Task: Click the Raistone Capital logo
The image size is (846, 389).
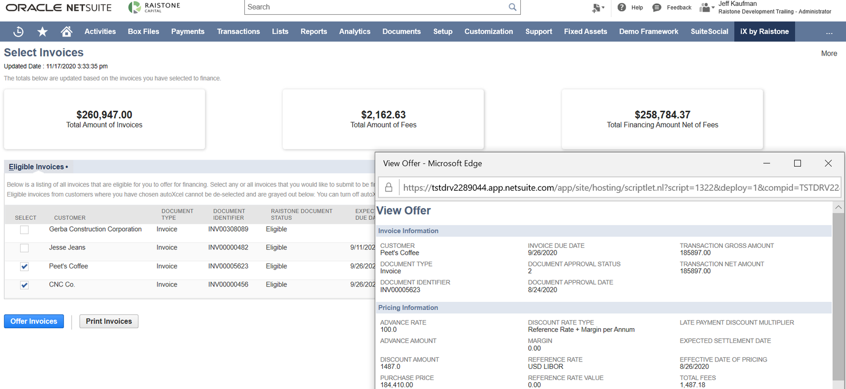Action: [154, 7]
